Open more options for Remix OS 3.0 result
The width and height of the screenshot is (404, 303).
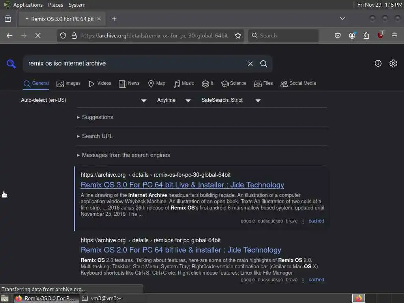[x=303, y=221]
